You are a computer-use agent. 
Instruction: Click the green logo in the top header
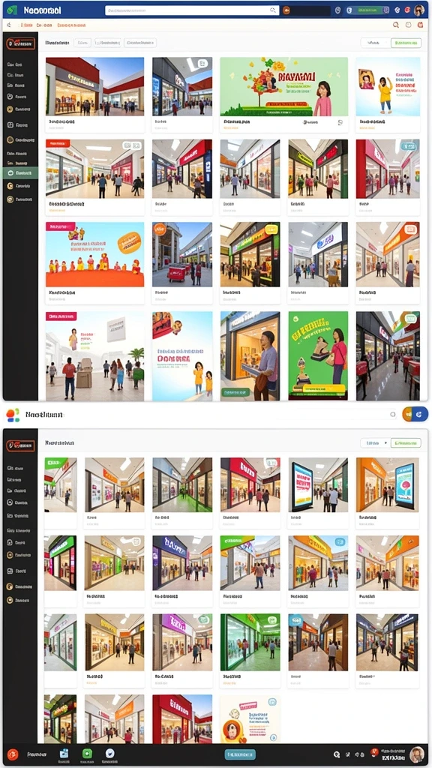click(13, 10)
